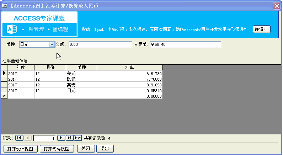Click 打开代码视图 button

coord(57,149)
